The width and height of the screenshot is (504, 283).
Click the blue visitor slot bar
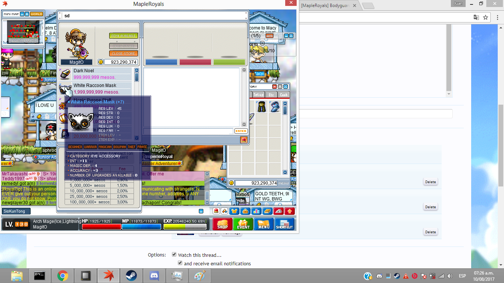coord(161,62)
